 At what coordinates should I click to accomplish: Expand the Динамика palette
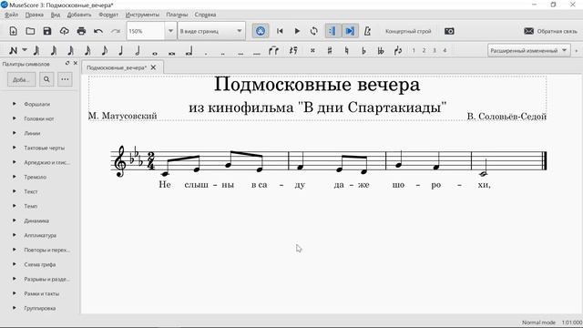(x=15, y=220)
